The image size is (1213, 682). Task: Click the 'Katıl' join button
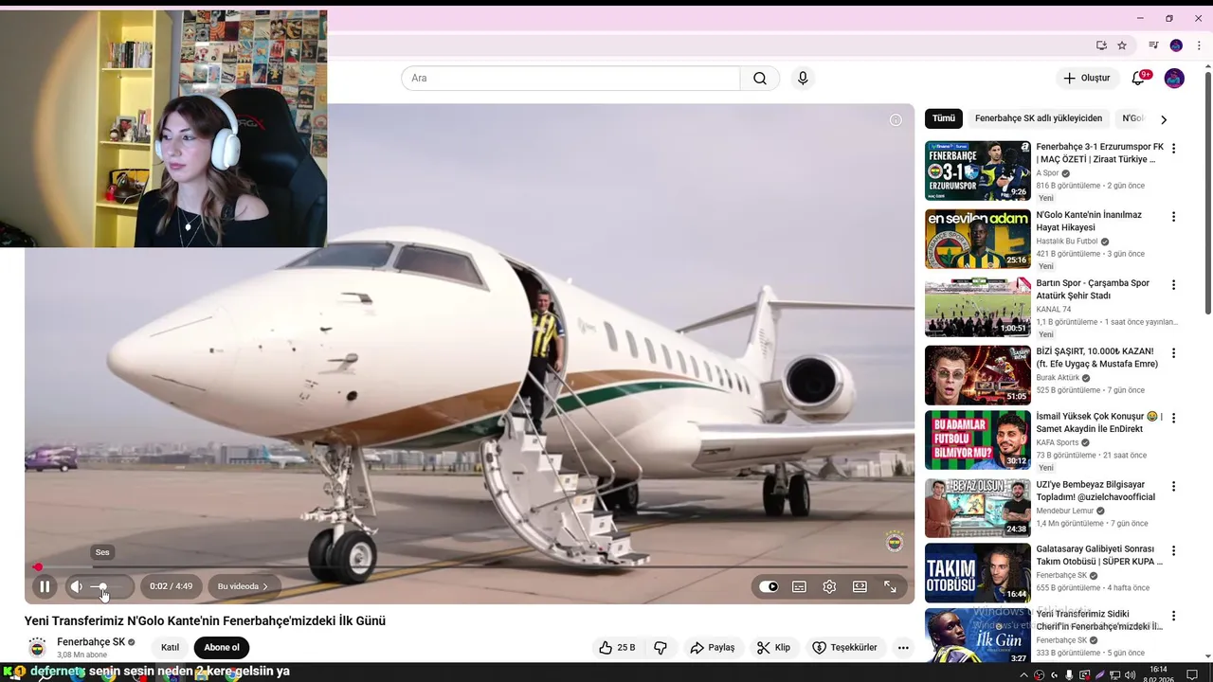click(171, 648)
